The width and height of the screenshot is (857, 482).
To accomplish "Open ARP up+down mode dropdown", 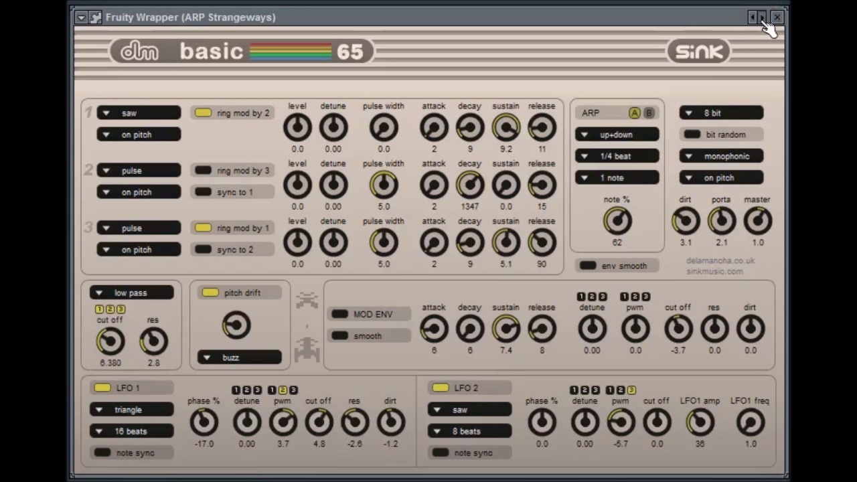I will (617, 135).
